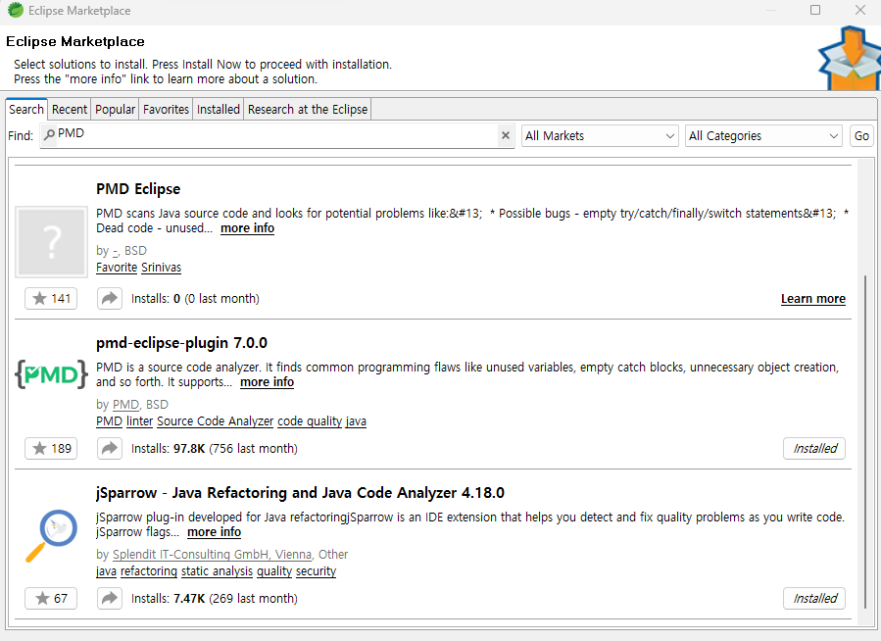Open the All Markets dropdown
Screen dimensions: 881x641
(600, 136)
